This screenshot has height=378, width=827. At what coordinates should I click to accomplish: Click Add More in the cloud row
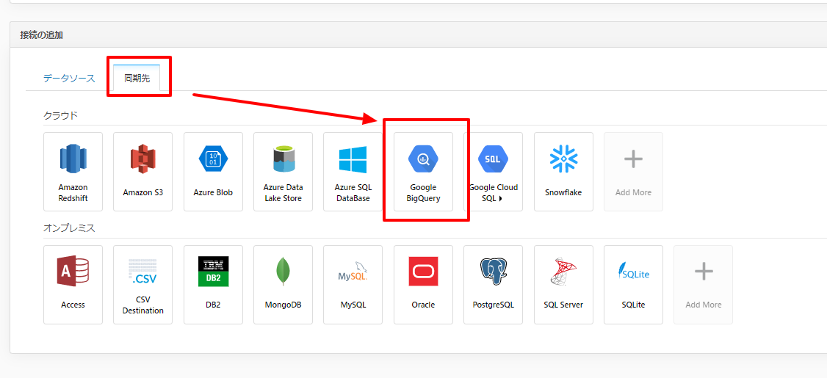pyautogui.click(x=633, y=172)
